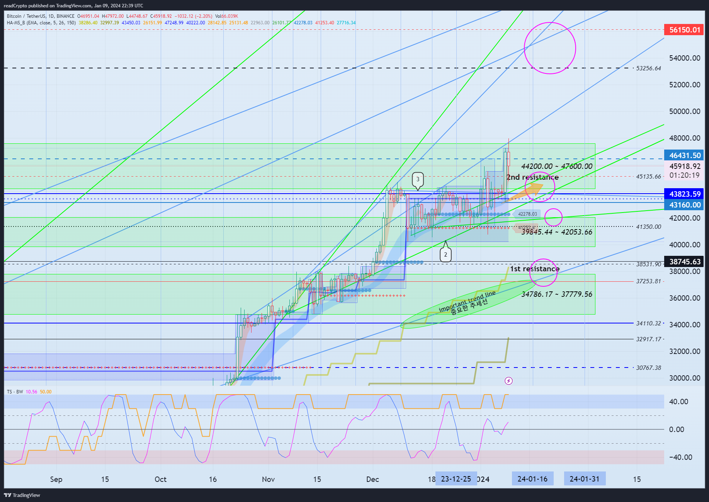Screen dimensions: 709x502
Task: Click the Vol 66.039K legend value
Action: pos(226,16)
